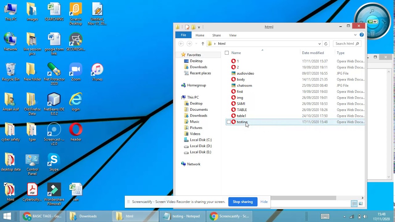Switch to details view layout
Viewport: 395px width, 222px height.
click(354, 203)
